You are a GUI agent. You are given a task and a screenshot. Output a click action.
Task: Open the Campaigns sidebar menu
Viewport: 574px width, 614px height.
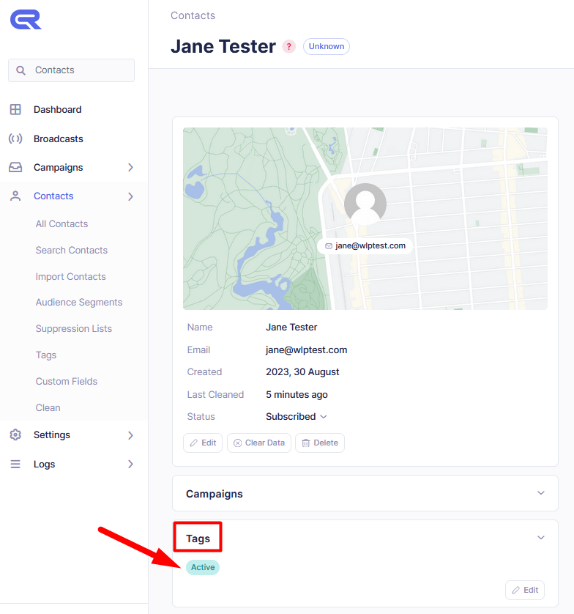pos(59,168)
